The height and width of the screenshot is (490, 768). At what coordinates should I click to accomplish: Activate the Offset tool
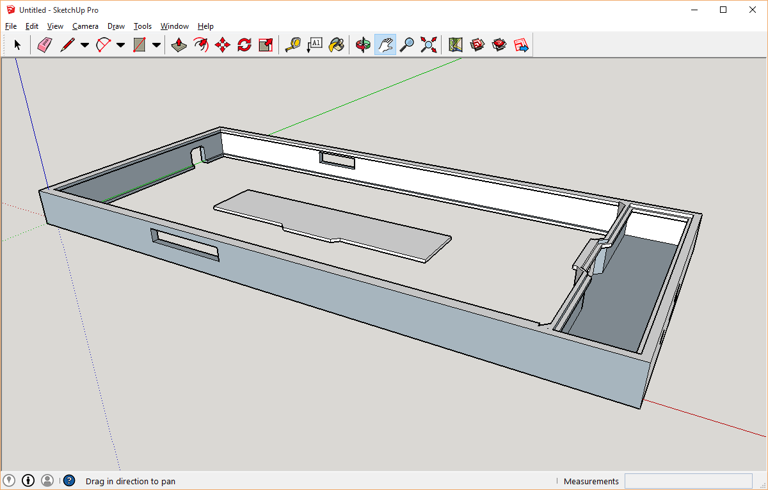(201, 45)
